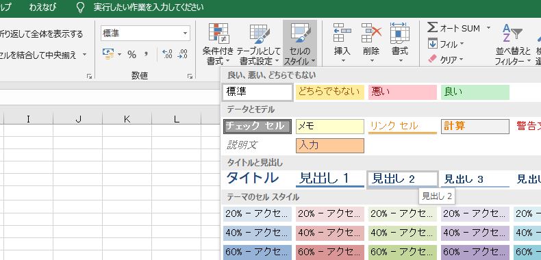Image resolution: width=541 pixels, height=260 pixels.
Task: Apply purple 60% - アクセント style
Action: (475, 252)
